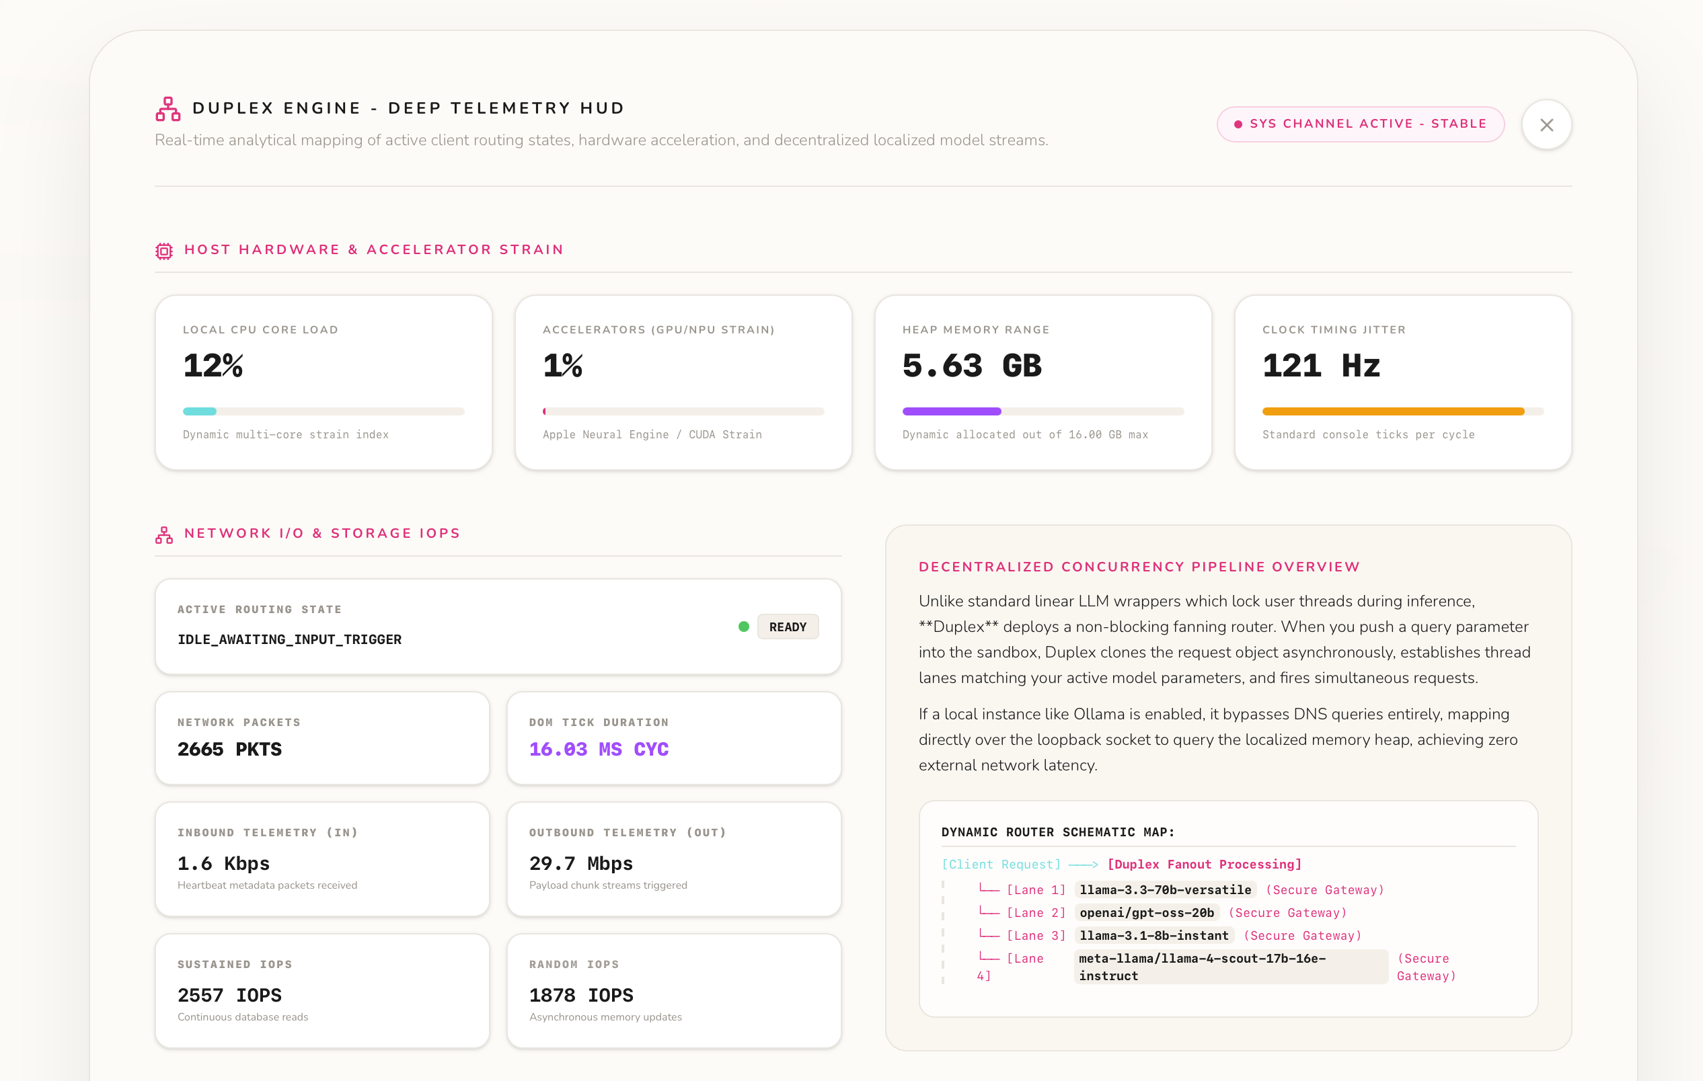Select the 1% accelerator strain value
The height and width of the screenshot is (1081, 1703).
point(563,366)
